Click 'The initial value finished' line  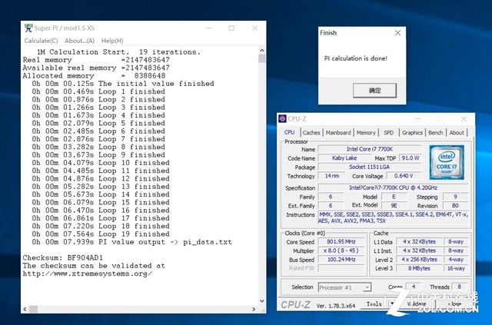click(123, 84)
